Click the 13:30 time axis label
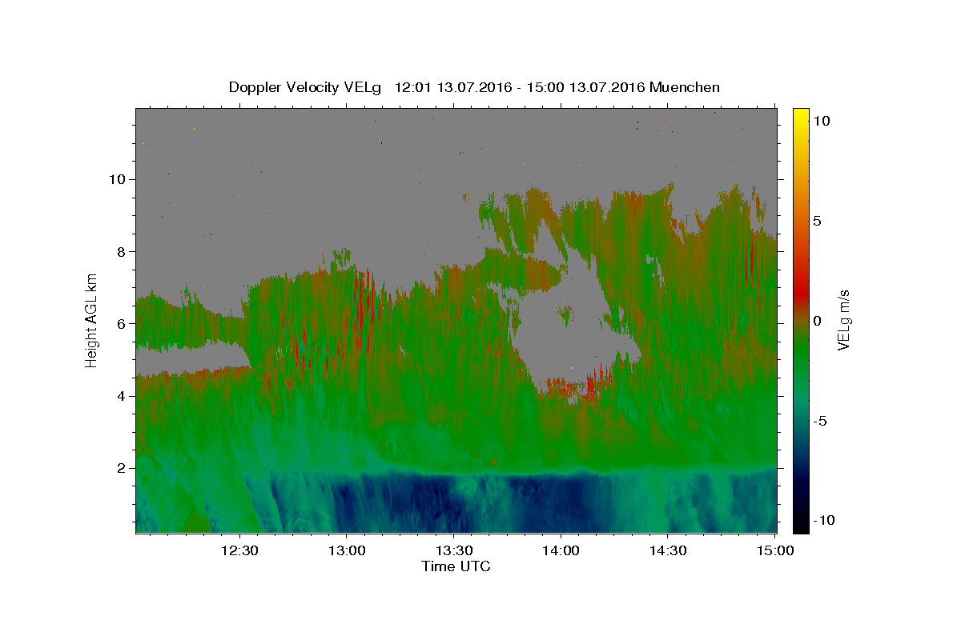Screen dimensions: 961x640 point(453,550)
